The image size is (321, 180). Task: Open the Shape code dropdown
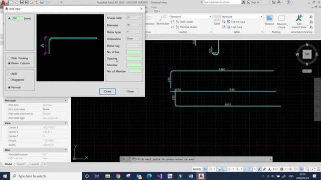point(134,18)
